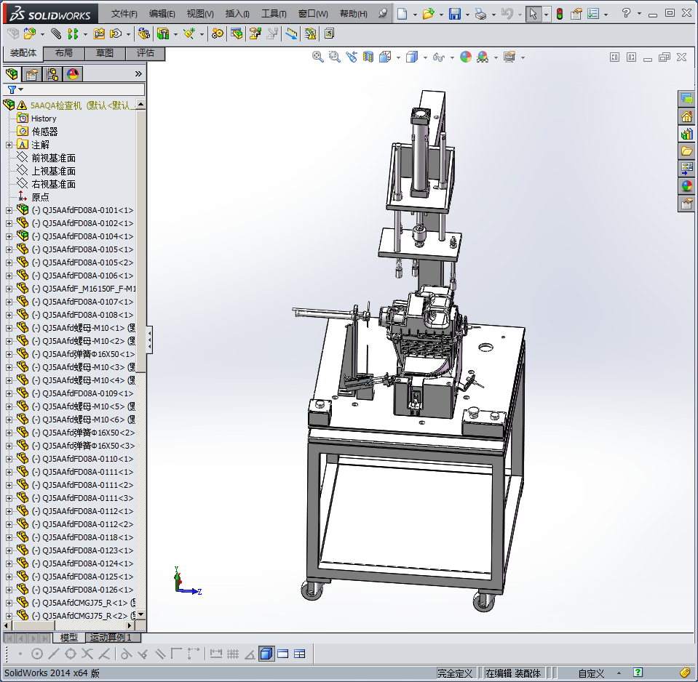This screenshot has height=682, width=698.
Task: Expand QJ5AAfdFD08A-0109<1> component
Action: click(9, 393)
